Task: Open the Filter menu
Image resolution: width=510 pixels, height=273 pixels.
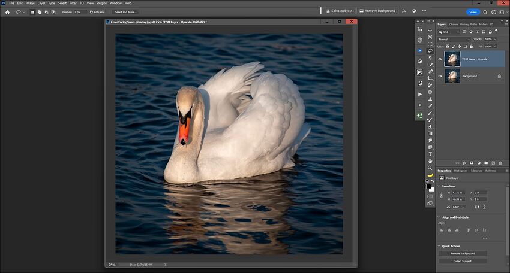Action: click(73, 3)
